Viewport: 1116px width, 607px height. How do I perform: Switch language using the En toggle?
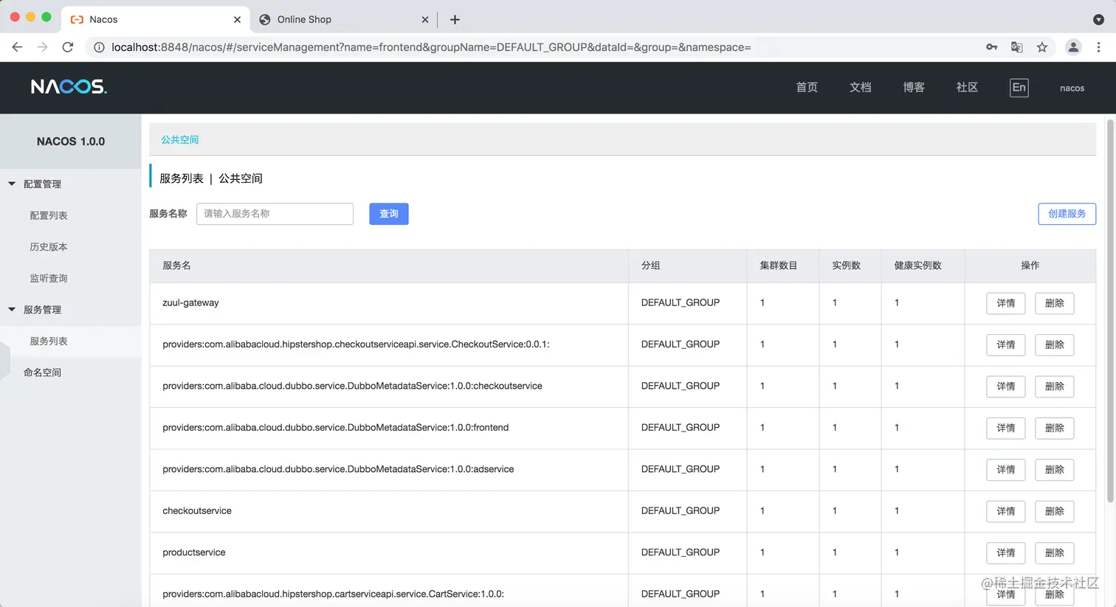[1019, 88]
